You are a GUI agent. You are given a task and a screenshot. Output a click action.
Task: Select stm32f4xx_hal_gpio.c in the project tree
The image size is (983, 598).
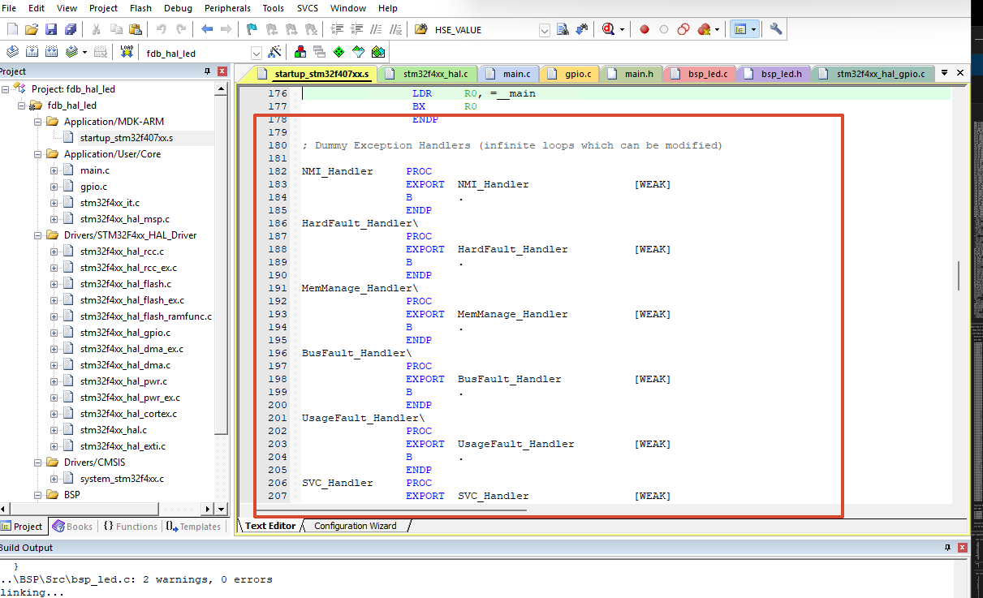[125, 333]
